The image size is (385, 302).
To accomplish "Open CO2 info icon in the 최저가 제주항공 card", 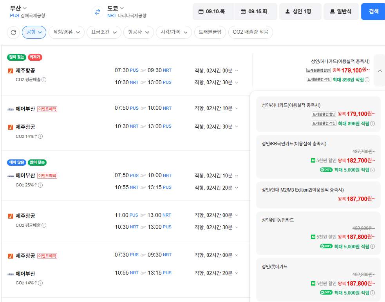I will [x=44, y=80].
